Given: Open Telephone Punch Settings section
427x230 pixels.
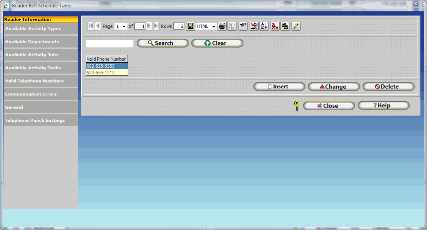Looking at the screenshot, I should click(x=35, y=121).
